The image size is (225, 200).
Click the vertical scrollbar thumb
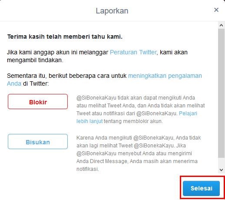(221, 93)
